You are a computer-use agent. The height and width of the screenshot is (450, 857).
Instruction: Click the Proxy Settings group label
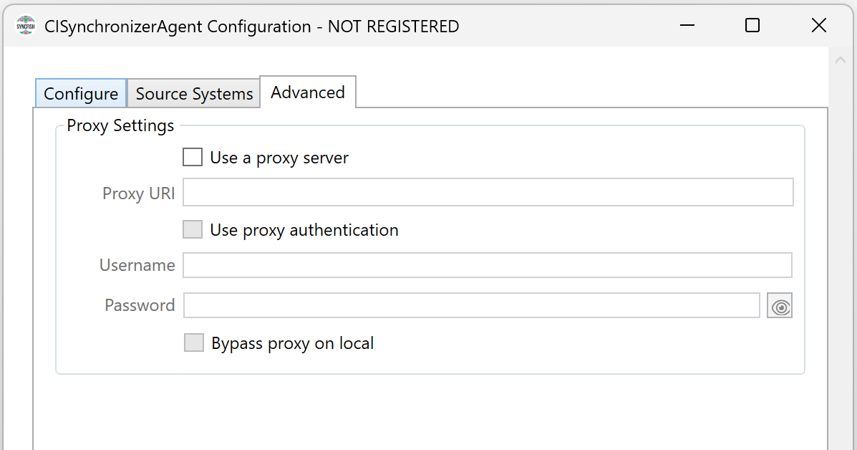120,126
